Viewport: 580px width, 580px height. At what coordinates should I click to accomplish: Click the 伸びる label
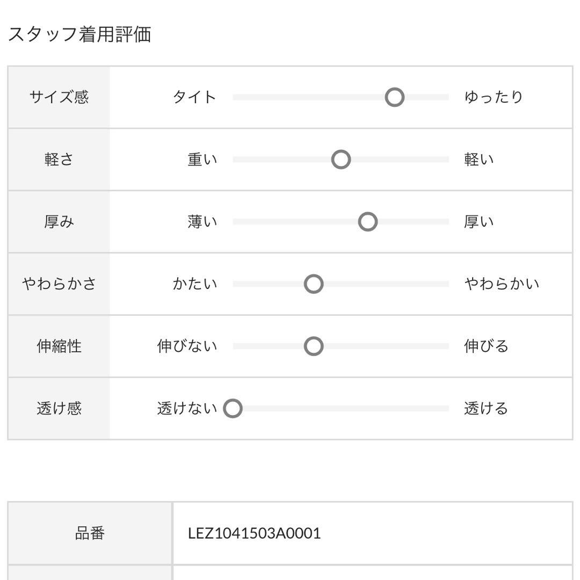point(487,346)
